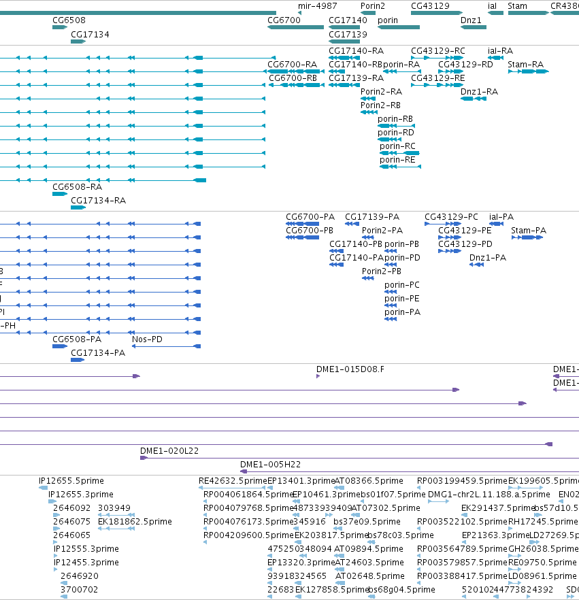Select the mir-4987 gene feature
The image size is (579, 600).
[x=299, y=13]
